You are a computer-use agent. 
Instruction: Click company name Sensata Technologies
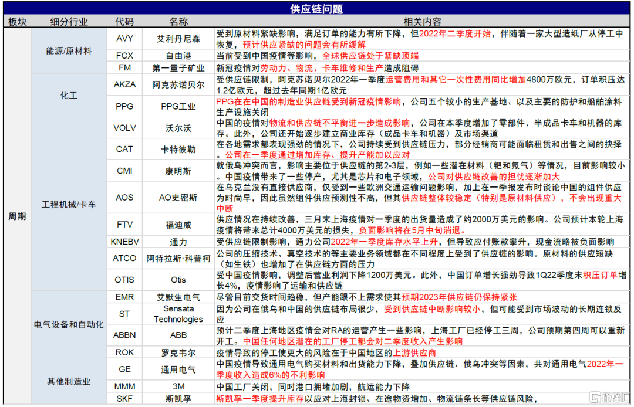[x=178, y=314]
